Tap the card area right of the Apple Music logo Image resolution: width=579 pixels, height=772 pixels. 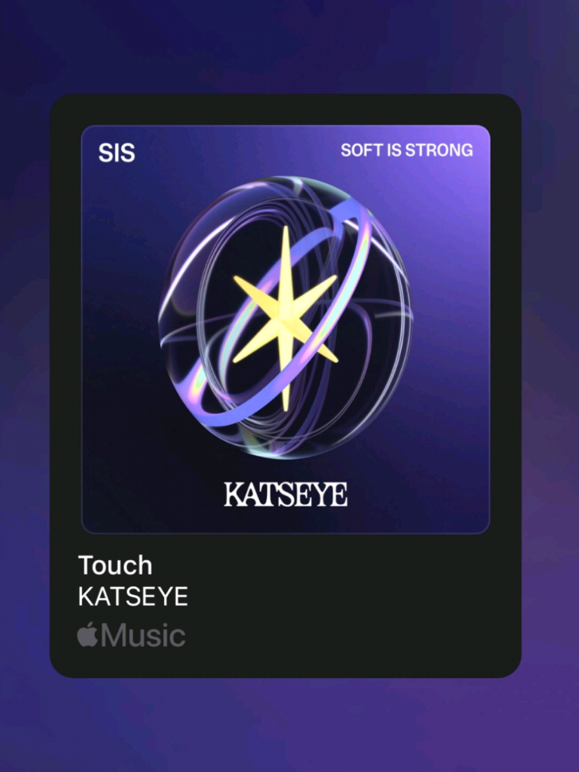[x=349, y=635]
